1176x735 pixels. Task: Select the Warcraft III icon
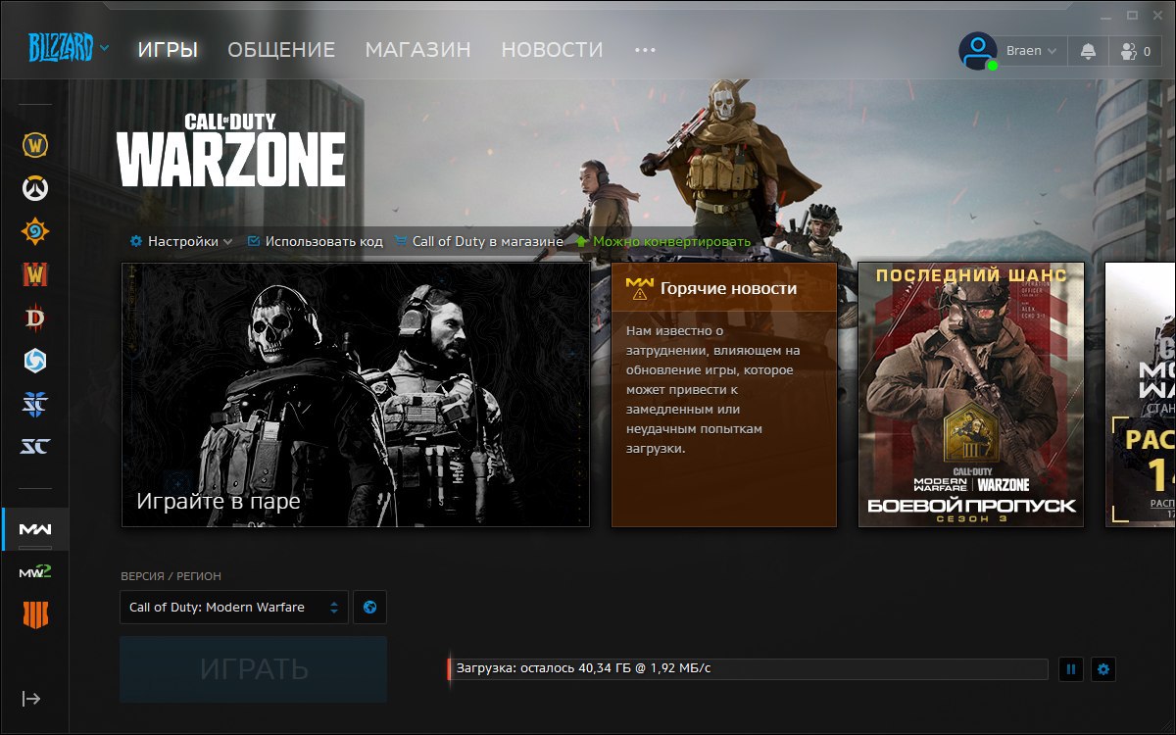tap(35, 274)
